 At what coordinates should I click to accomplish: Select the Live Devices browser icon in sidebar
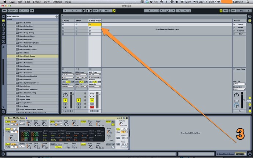coord(3,21)
